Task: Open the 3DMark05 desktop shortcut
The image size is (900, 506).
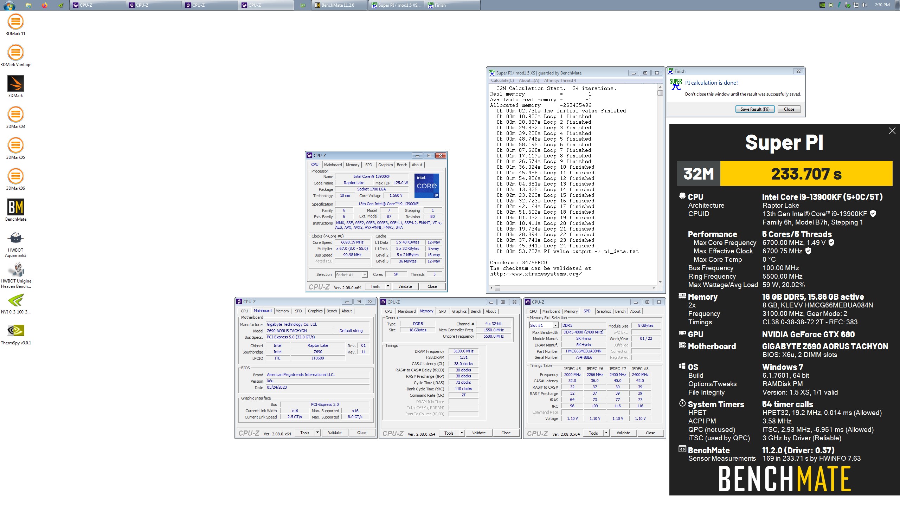Action: tap(15, 148)
